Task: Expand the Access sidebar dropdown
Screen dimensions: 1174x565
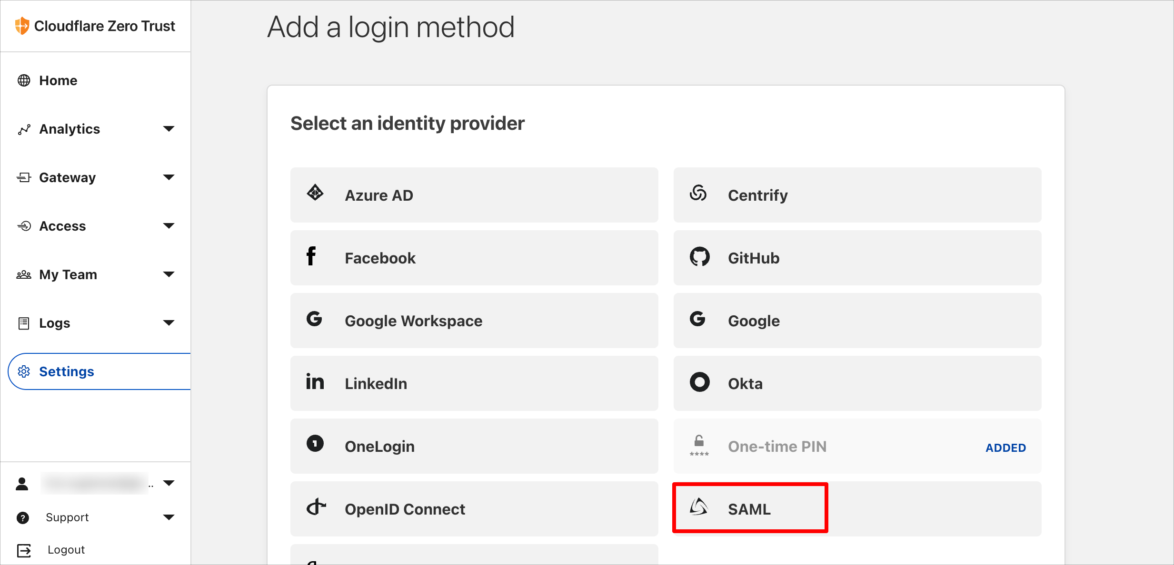Action: pos(169,225)
